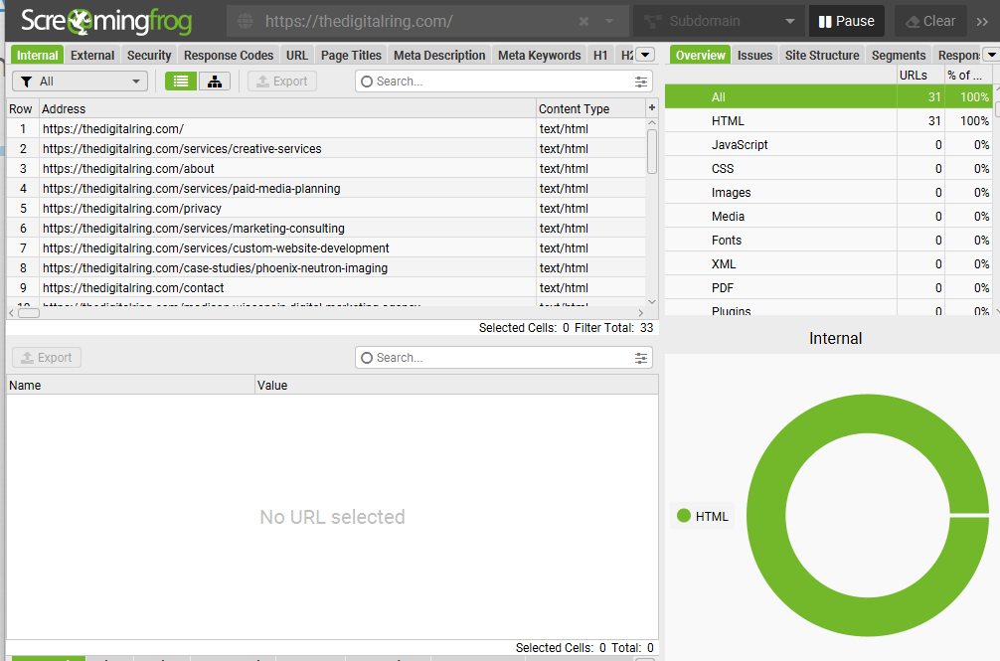Select the Fonts row in Overview
The image size is (1000, 661).
tap(828, 241)
